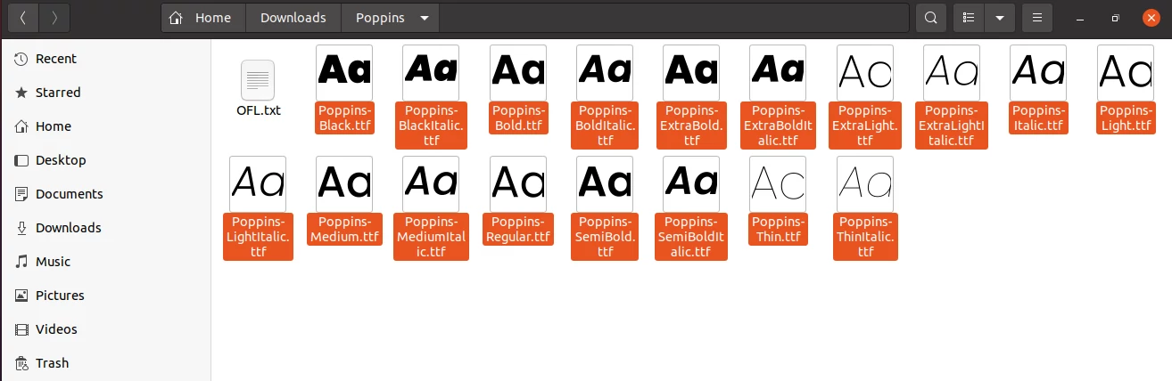Select the Poppins-Regular.ttf font icon
1172x381 pixels.
517,184
